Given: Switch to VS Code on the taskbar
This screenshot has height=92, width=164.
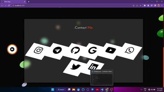Looking at the screenshot, I should coord(102,90).
